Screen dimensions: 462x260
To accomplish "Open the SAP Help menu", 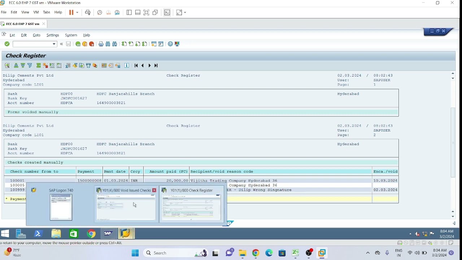I will (x=87, y=35).
